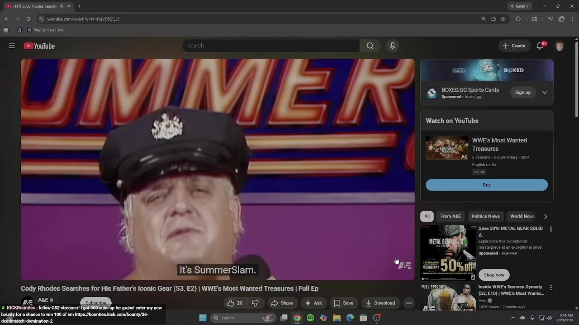579x325 pixels.
Task: Download the video
Action: pos(380,303)
